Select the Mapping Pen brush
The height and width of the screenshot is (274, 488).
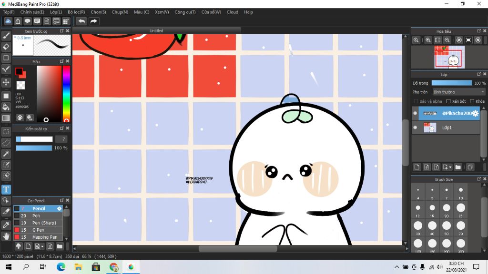38,237
